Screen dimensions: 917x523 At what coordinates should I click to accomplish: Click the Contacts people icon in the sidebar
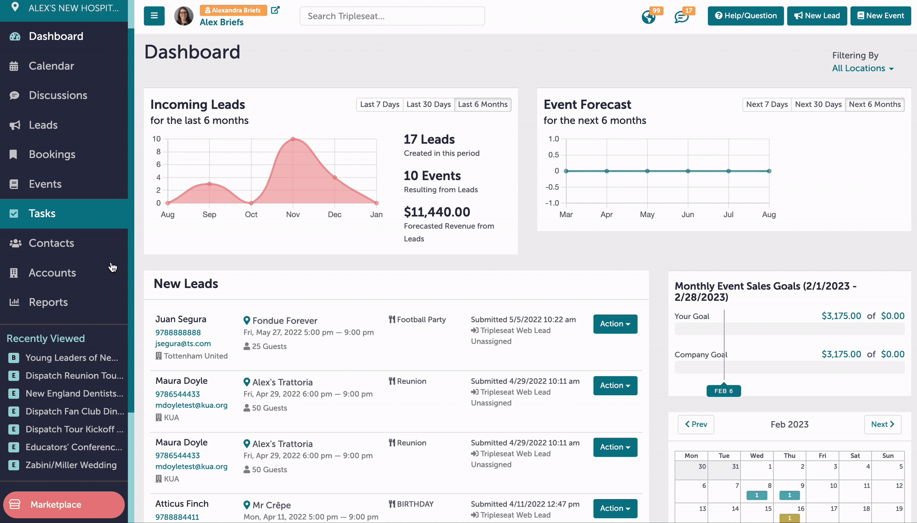pos(15,243)
